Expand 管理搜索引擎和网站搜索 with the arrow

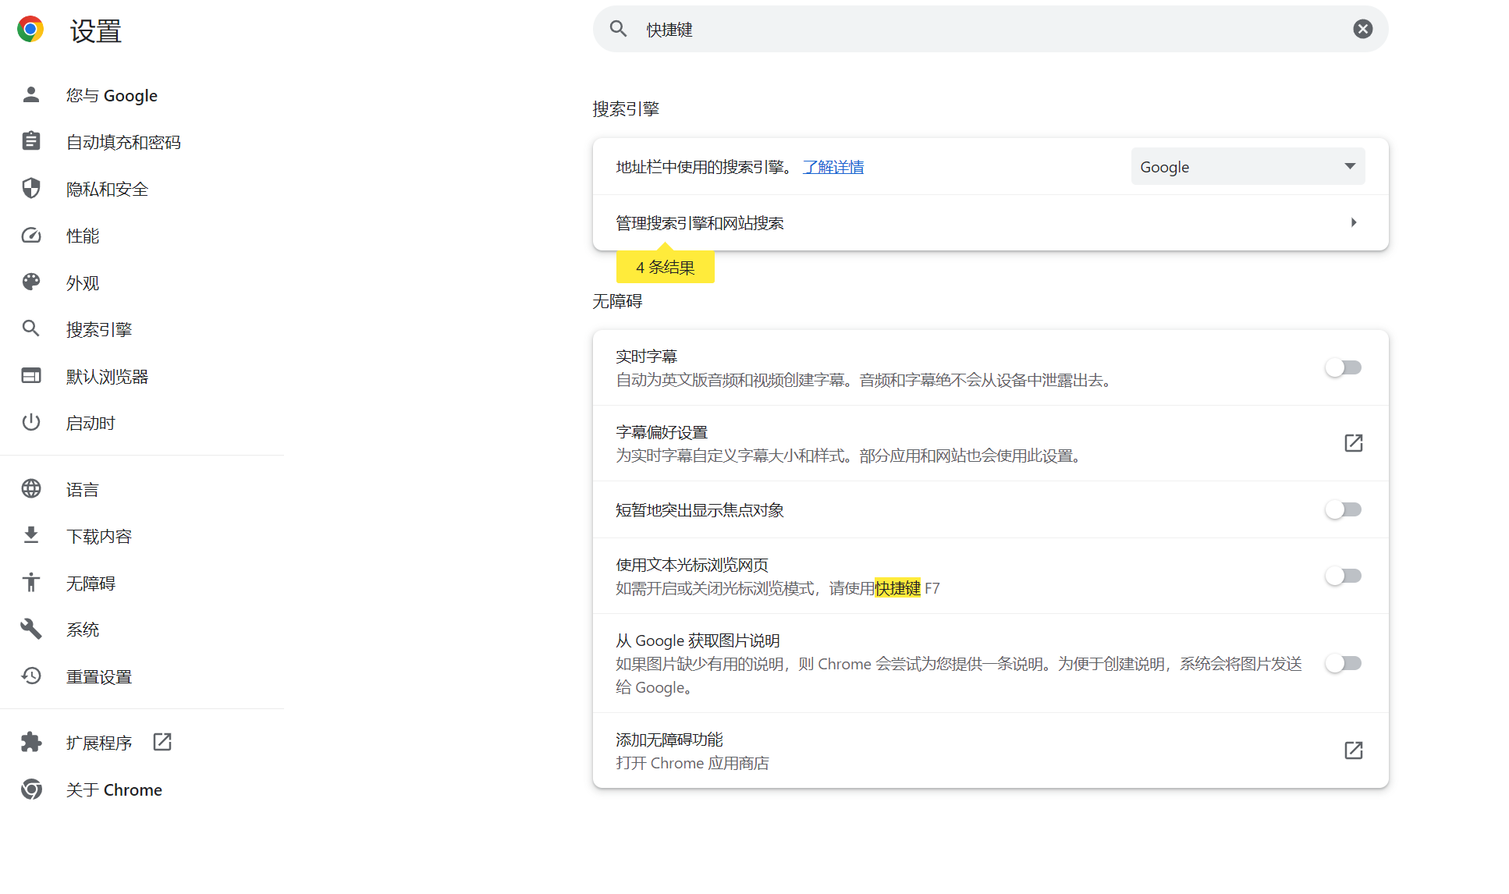tap(1354, 222)
